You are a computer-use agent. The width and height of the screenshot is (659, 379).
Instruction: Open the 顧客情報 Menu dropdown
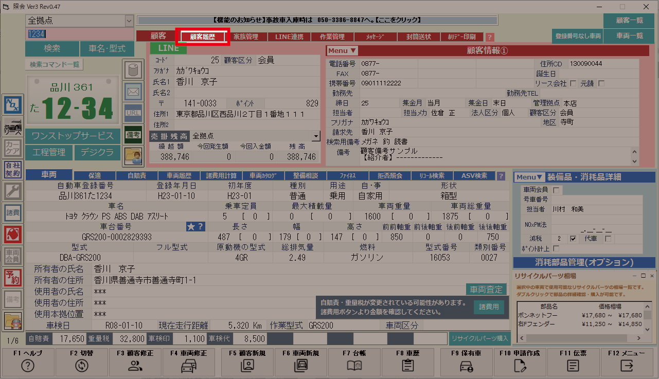click(x=342, y=51)
